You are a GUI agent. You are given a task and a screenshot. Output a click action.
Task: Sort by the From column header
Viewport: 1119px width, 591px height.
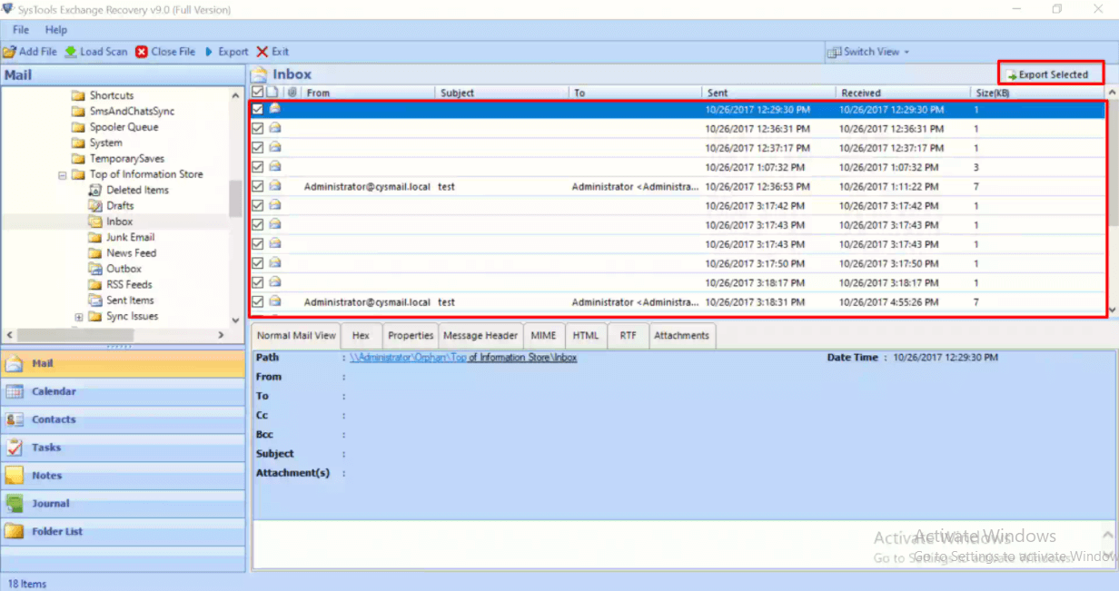coord(369,93)
